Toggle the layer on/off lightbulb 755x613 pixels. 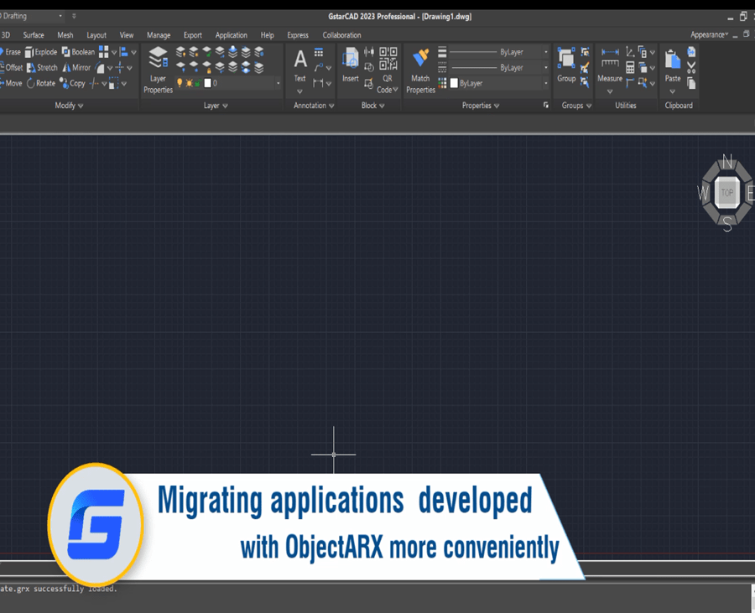(x=179, y=83)
